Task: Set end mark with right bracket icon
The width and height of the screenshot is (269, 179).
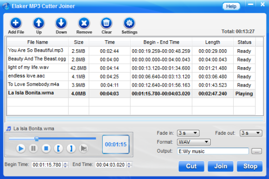Action: point(71,148)
